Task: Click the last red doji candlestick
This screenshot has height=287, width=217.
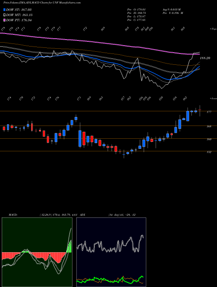Action: [x=200, y=110]
